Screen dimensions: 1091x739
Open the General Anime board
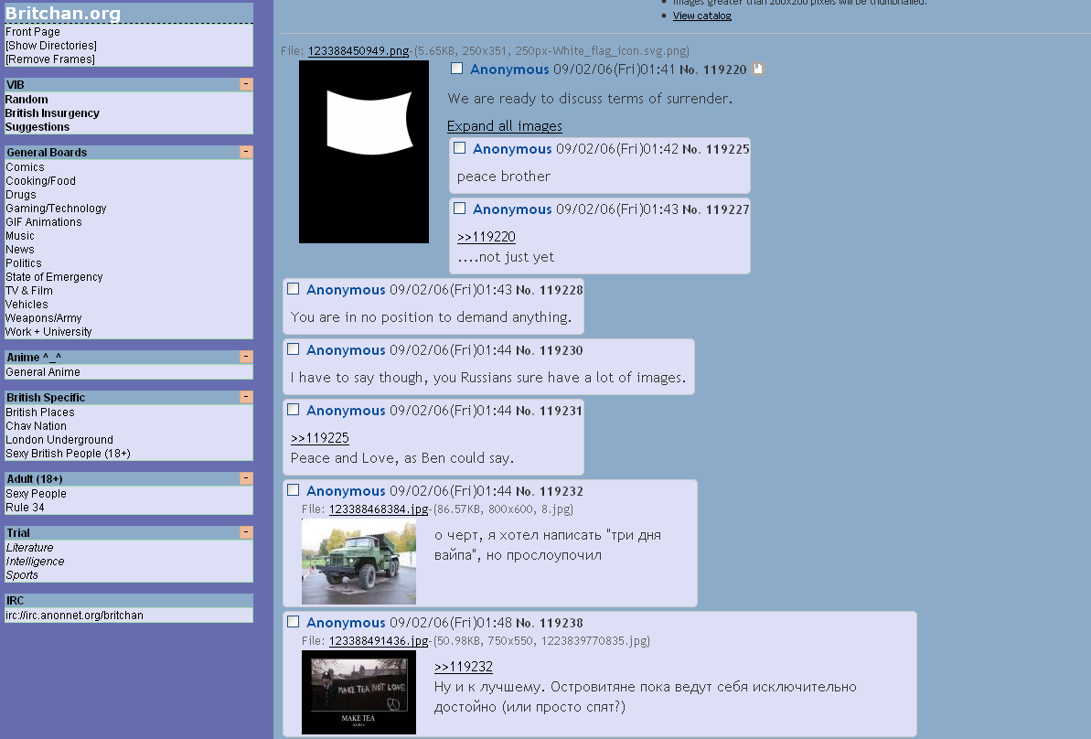[43, 372]
